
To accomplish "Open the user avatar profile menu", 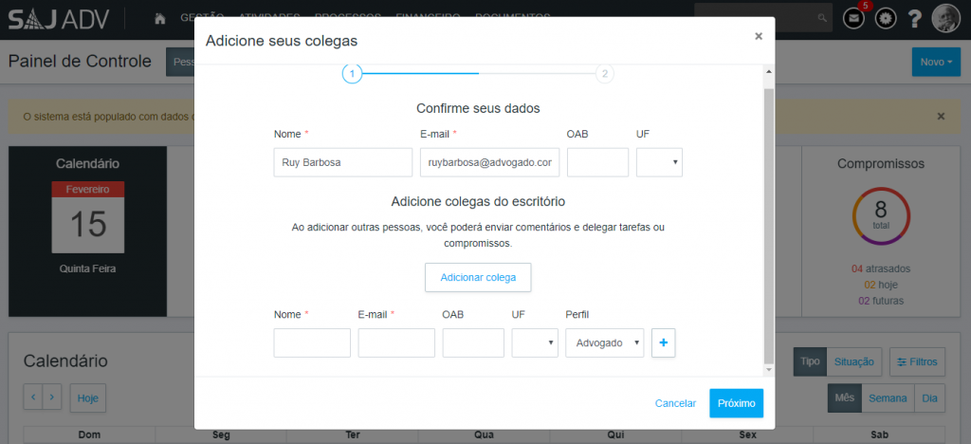I will point(945,19).
